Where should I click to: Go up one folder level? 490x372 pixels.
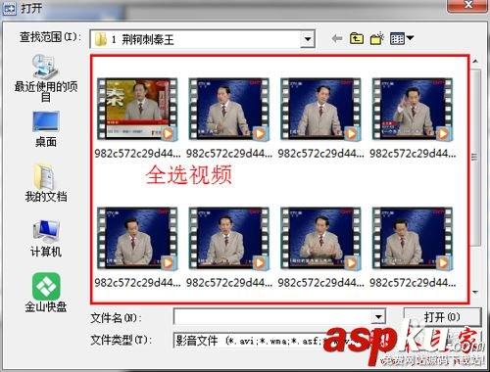(357, 38)
